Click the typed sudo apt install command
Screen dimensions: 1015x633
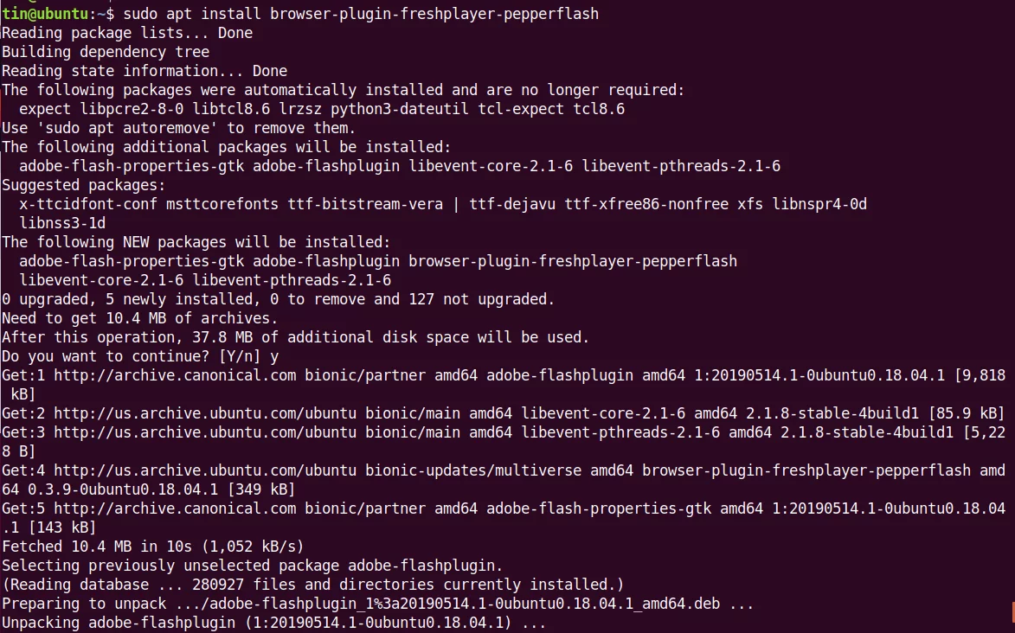(361, 14)
